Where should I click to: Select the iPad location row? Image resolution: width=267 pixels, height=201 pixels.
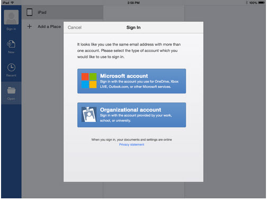tap(63, 12)
